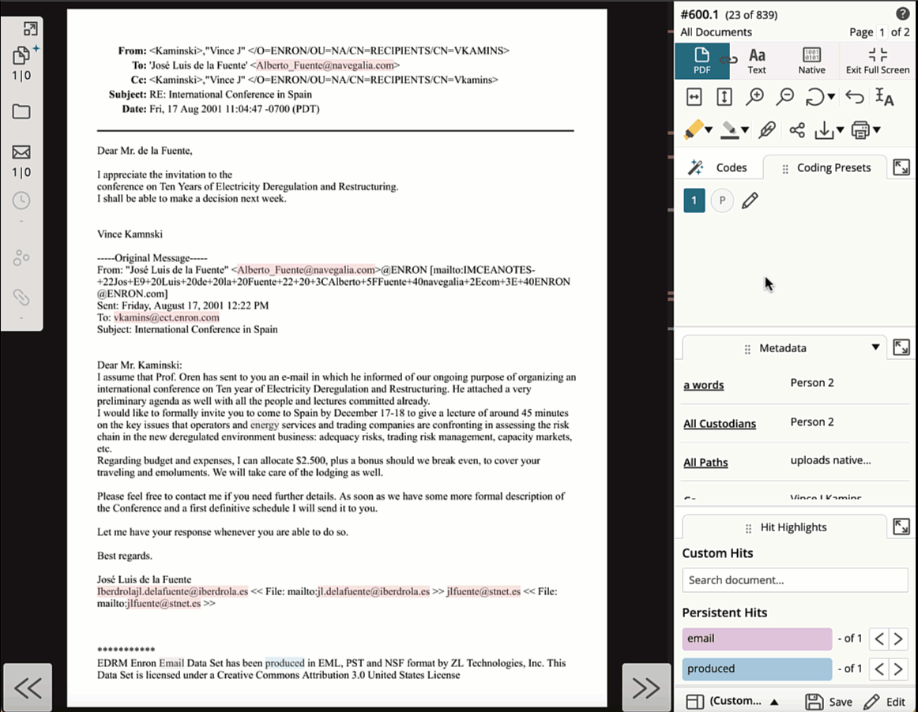Go to next 'email' hit

899,639
